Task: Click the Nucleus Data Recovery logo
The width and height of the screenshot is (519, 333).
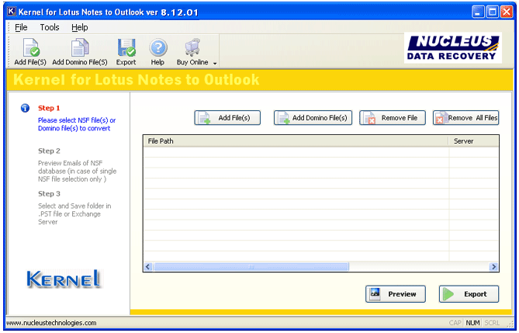Action: [453, 48]
